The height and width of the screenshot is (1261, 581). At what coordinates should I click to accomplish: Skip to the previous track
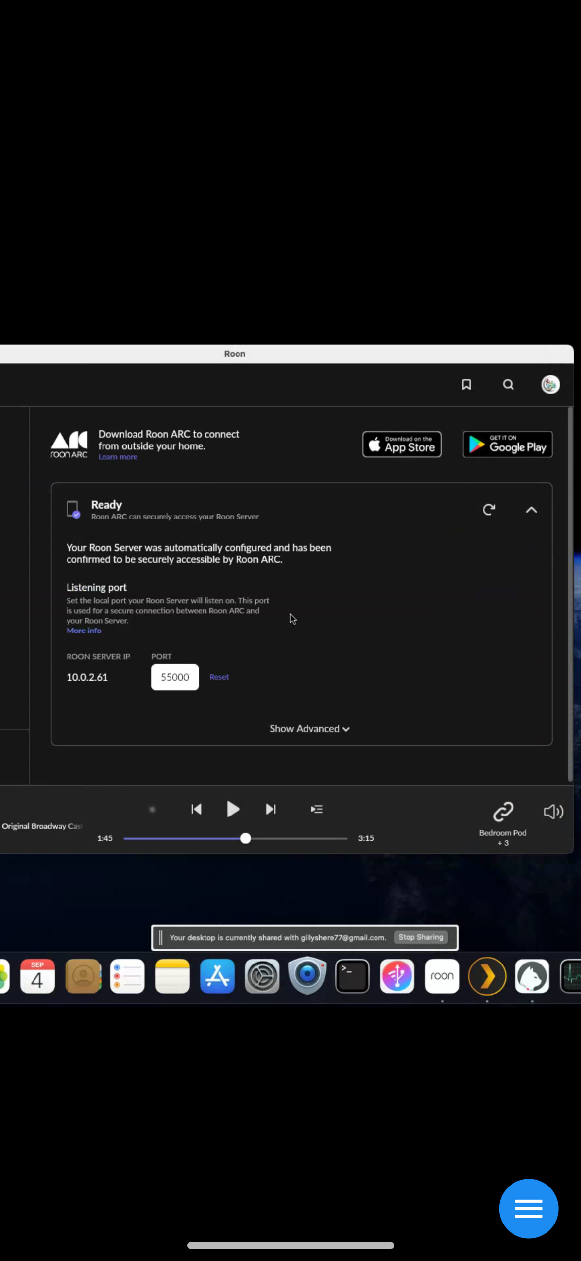196,809
